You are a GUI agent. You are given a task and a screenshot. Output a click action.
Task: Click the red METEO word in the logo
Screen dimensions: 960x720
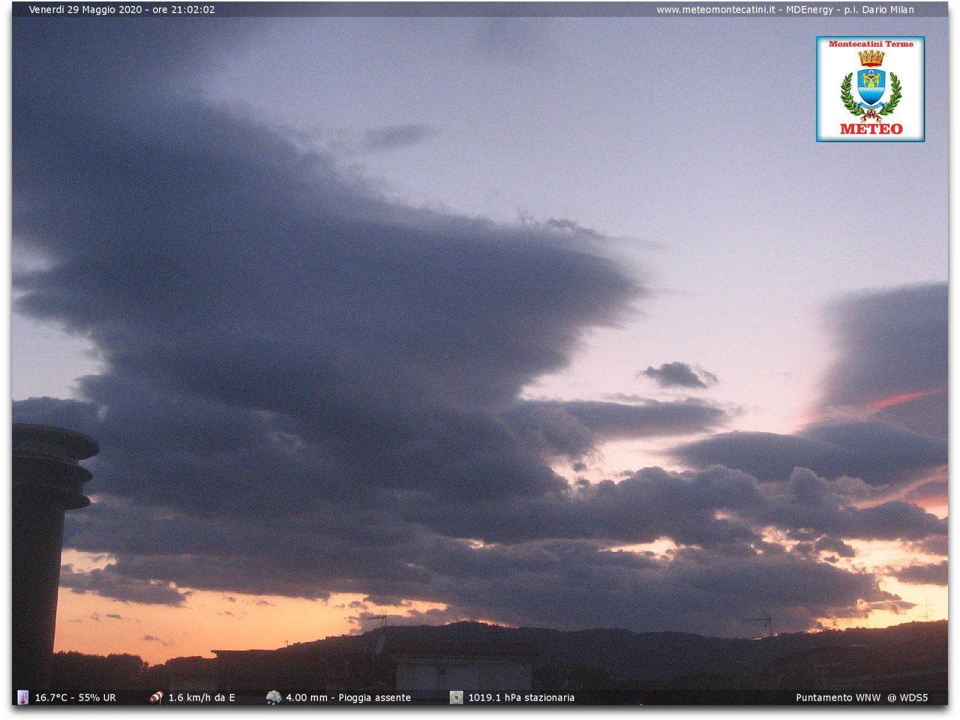pos(871,129)
